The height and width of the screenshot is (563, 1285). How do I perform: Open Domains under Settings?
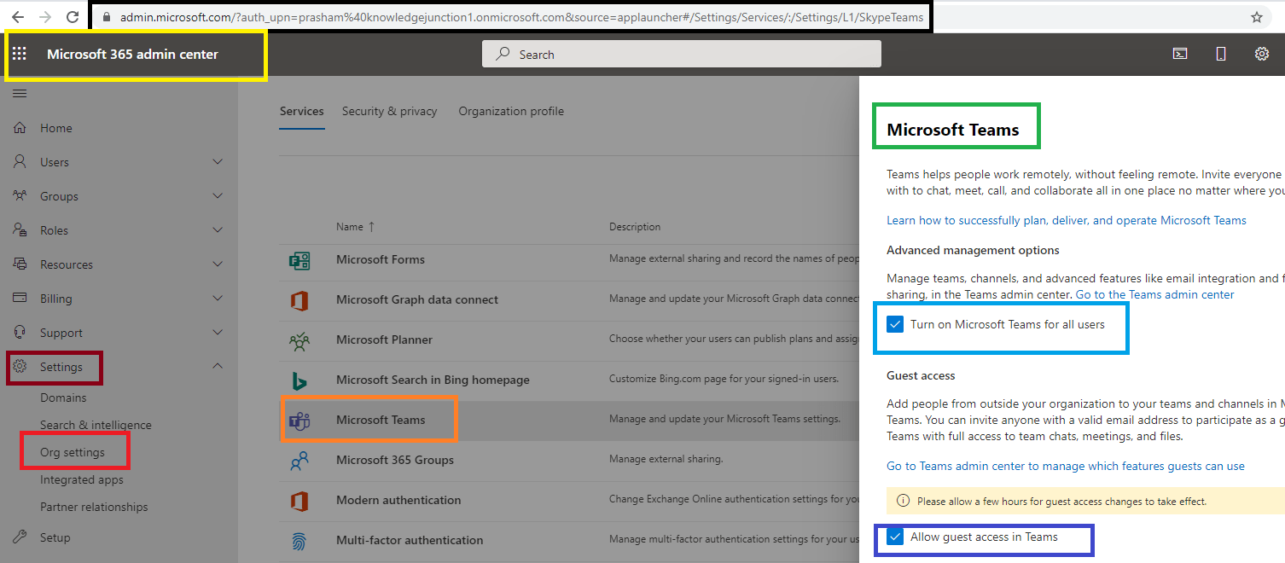click(x=63, y=398)
